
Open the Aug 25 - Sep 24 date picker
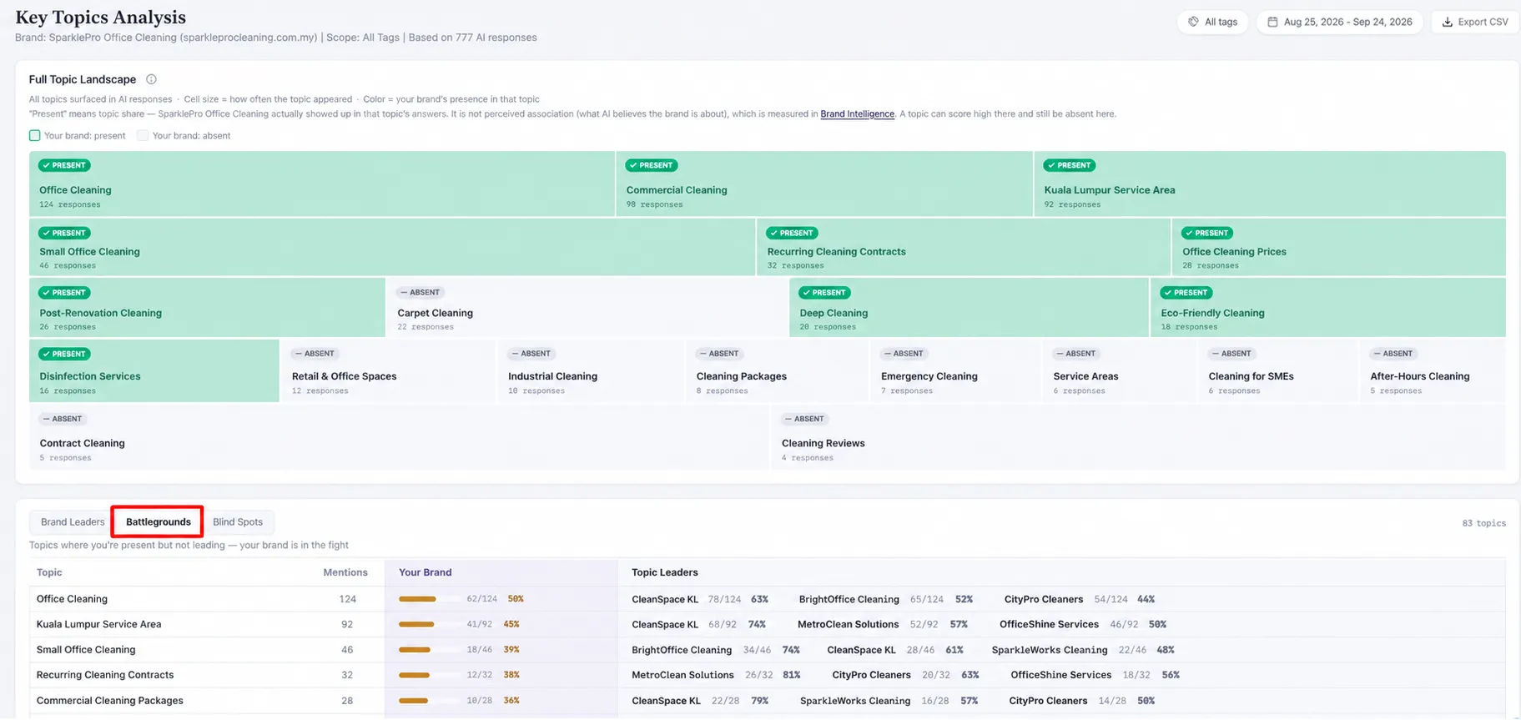click(x=1339, y=22)
